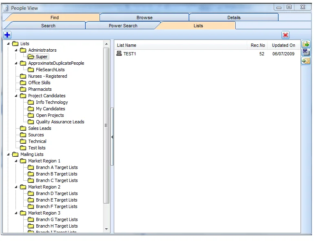The image size is (314, 241).
Task: Maximize the People View window
Action: pos(289,7)
